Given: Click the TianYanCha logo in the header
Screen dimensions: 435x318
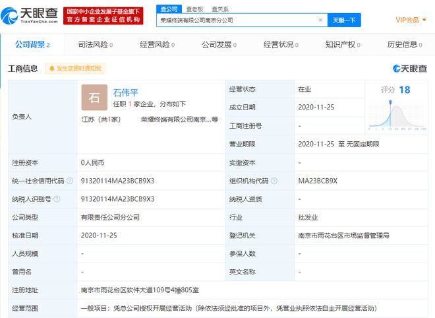Looking at the screenshot, I should (32, 15).
